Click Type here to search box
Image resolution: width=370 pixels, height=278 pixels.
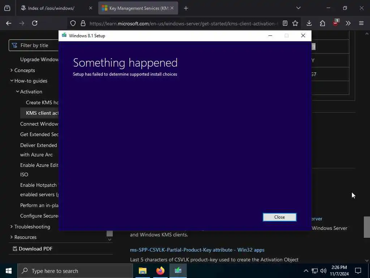tap(75, 271)
